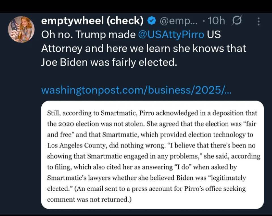This screenshot has width=272, height=216.
Task: Click the blue verified checkmark badge
Action: tap(151, 21)
